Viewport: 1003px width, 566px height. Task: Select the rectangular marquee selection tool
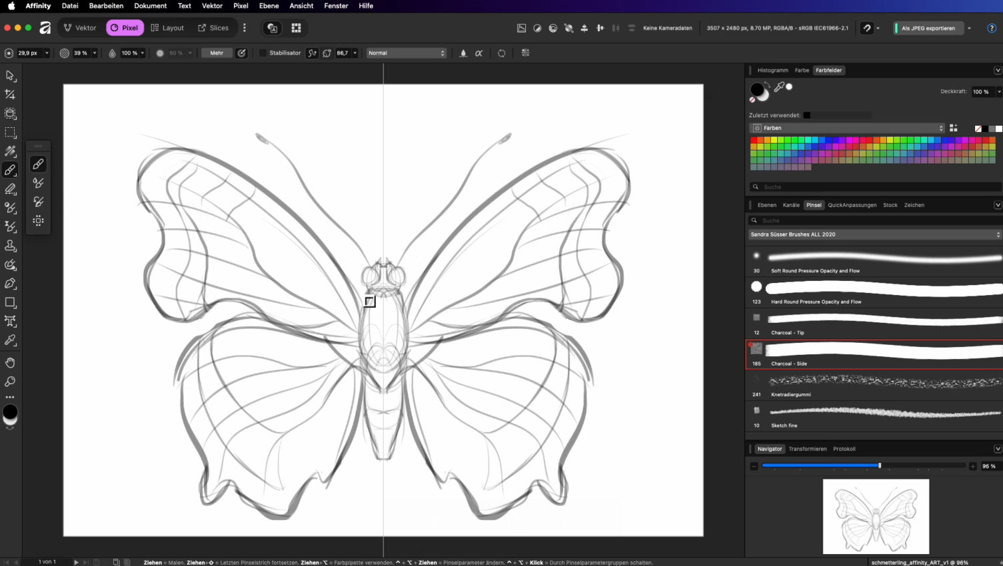(10, 133)
